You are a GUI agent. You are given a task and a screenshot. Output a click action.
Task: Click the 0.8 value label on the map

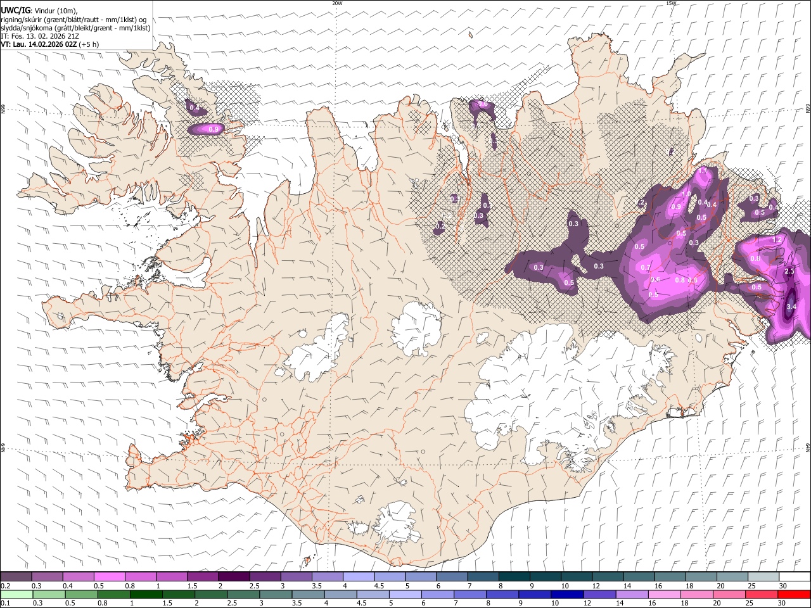tap(680, 280)
